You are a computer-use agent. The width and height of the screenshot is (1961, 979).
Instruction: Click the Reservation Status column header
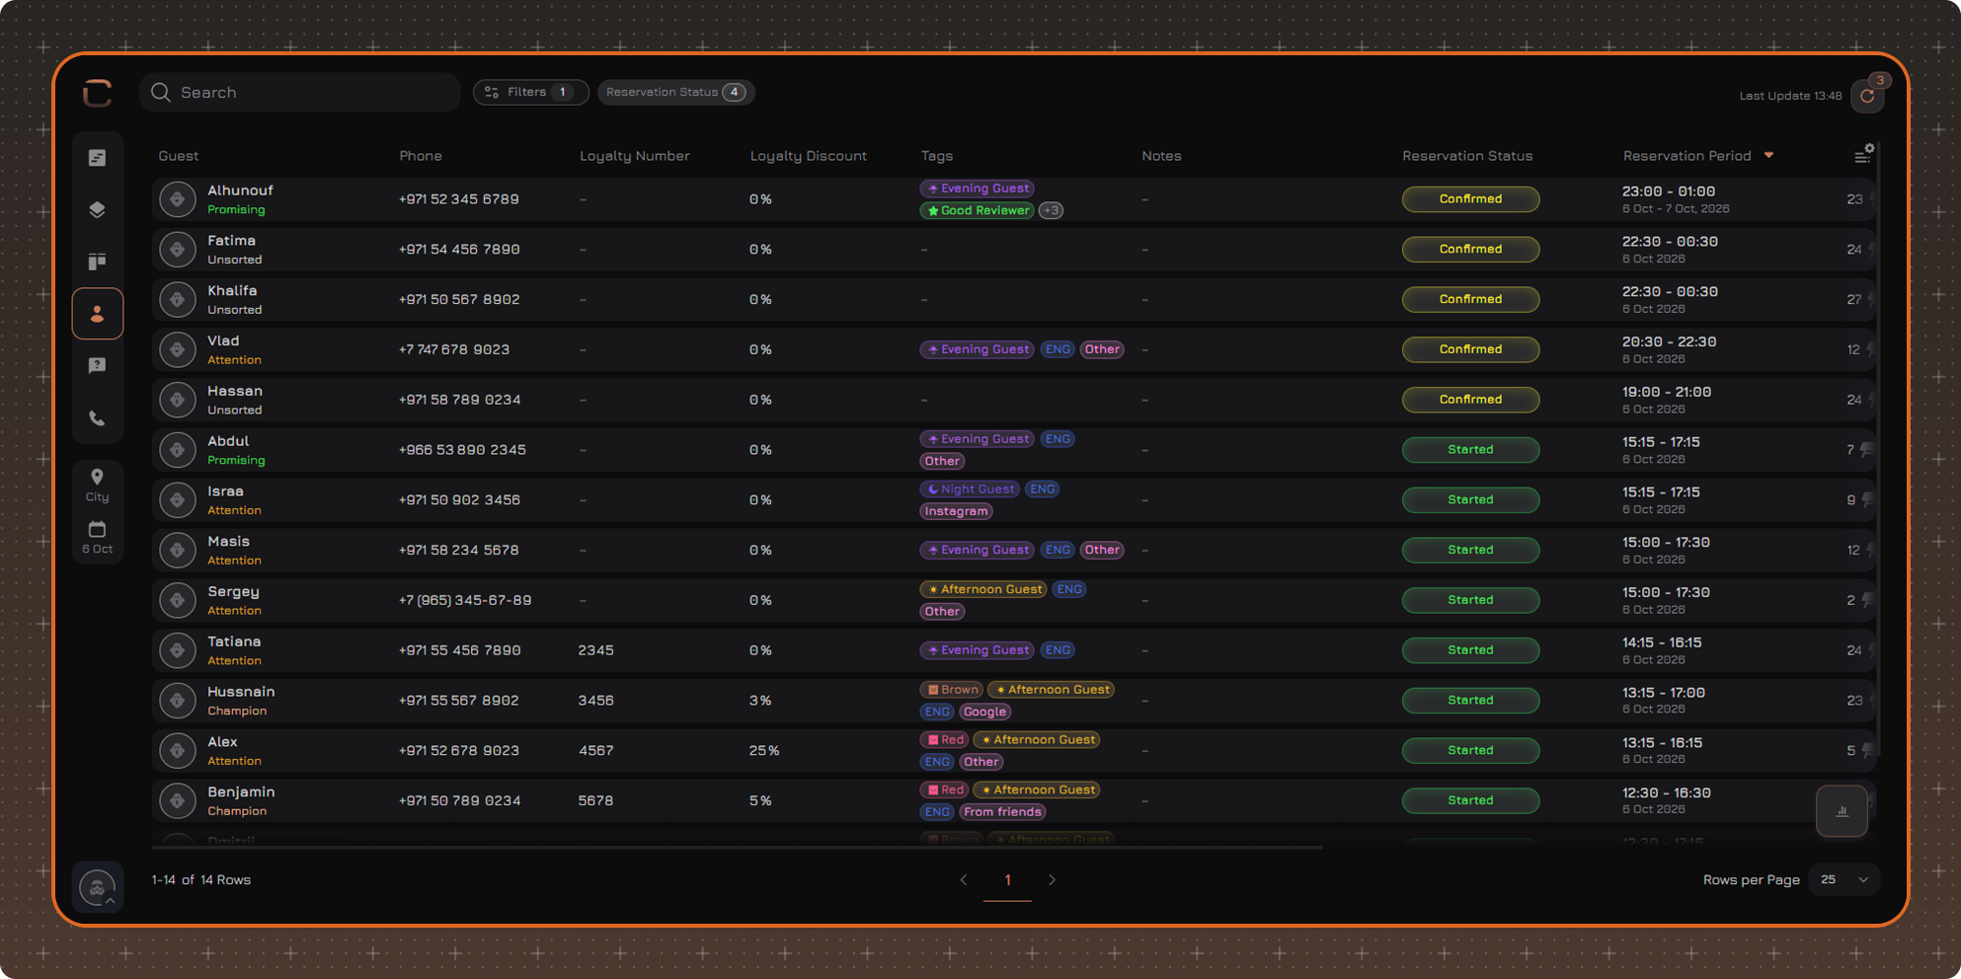[x=1467, y=156]
